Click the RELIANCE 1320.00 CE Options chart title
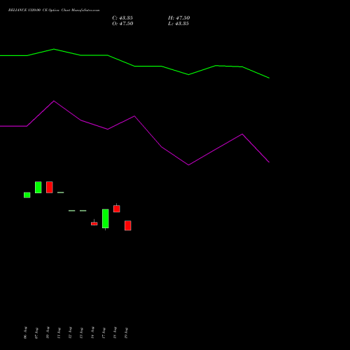 (x=54, y=10)
